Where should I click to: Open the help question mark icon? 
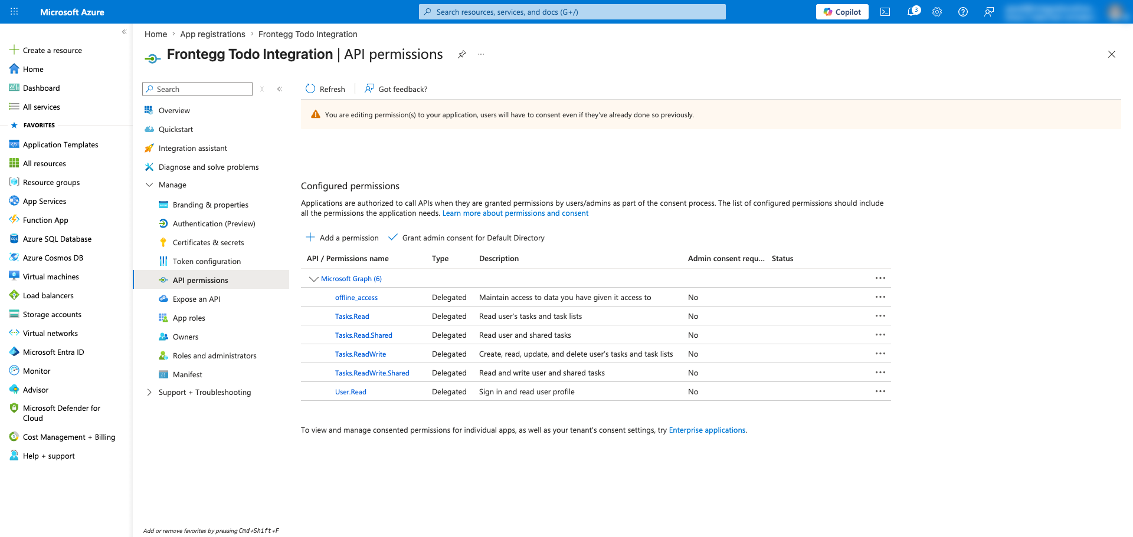[x=963, y=12]
